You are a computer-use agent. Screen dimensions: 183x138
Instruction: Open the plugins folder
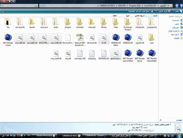click(x=68, y=23)
